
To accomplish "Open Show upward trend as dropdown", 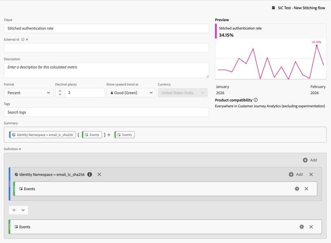I will tap(132, 93).
